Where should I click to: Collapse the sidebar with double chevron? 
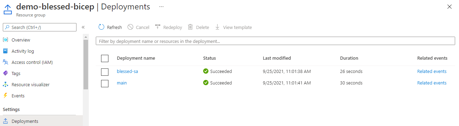[83, 27]
